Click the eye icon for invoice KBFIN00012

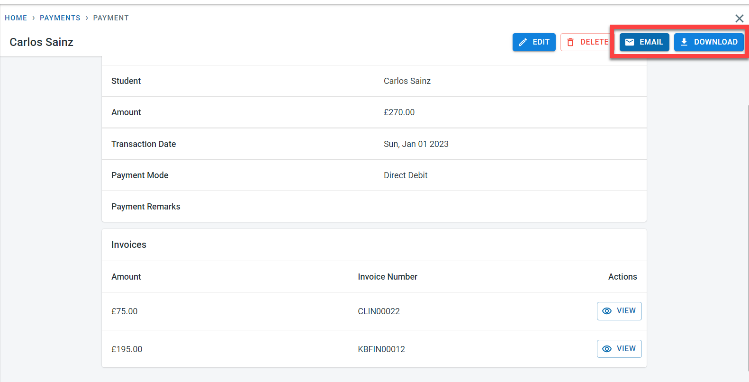(x=607, y=349)
